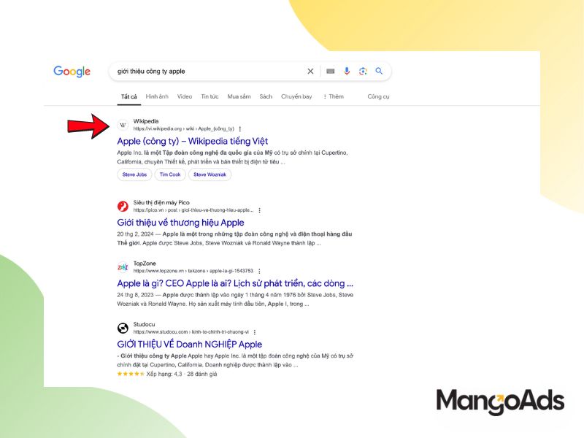Open Apple là gì? CEO Apple result
Image resolution: width=584 pixels, height=438 pixels.
[235, 283]
